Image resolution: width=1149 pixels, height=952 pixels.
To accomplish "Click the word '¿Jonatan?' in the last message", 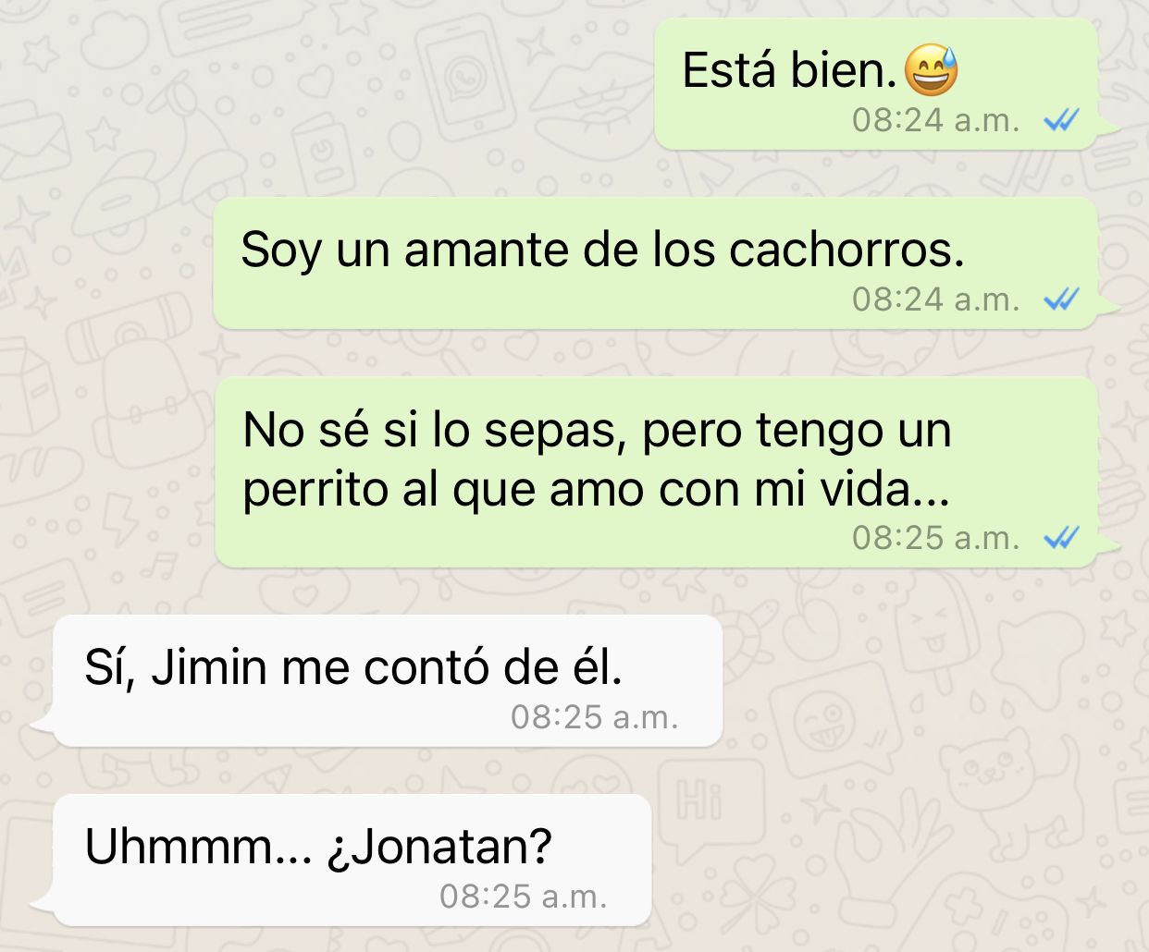I will (439, 847).
